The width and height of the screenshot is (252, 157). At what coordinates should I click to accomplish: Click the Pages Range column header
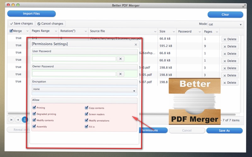pyautogui.click(x=41, y=31)
